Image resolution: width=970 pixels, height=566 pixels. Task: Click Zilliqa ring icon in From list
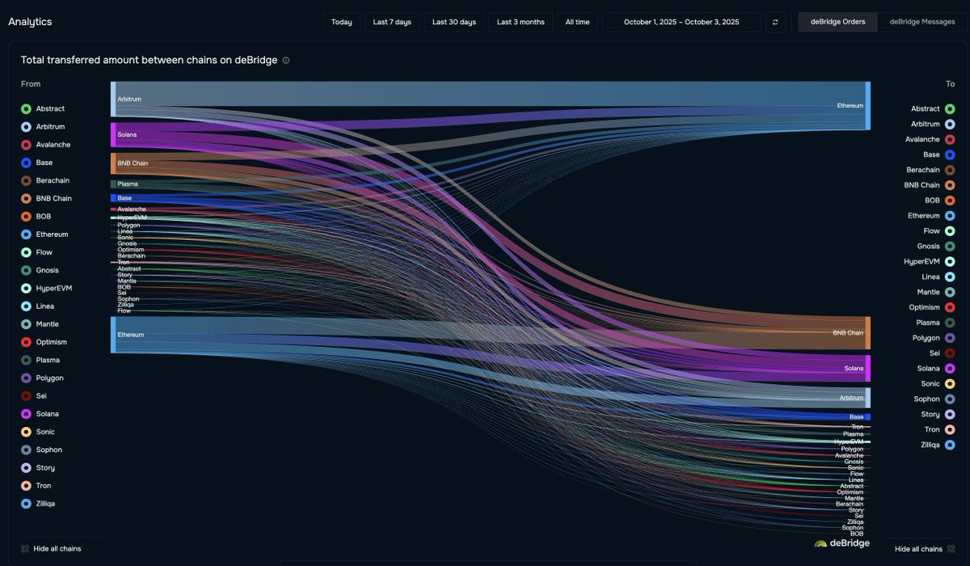click(26, 504)
